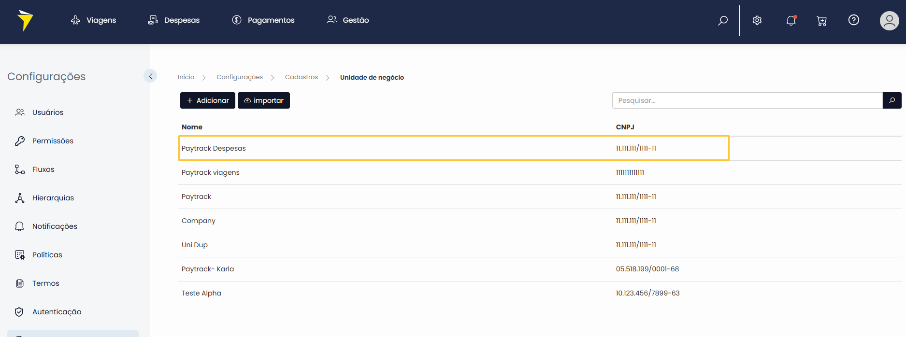Click CNPJ 10.123.456/7899-63
This screenshot has width=906, height=337.
647,293
